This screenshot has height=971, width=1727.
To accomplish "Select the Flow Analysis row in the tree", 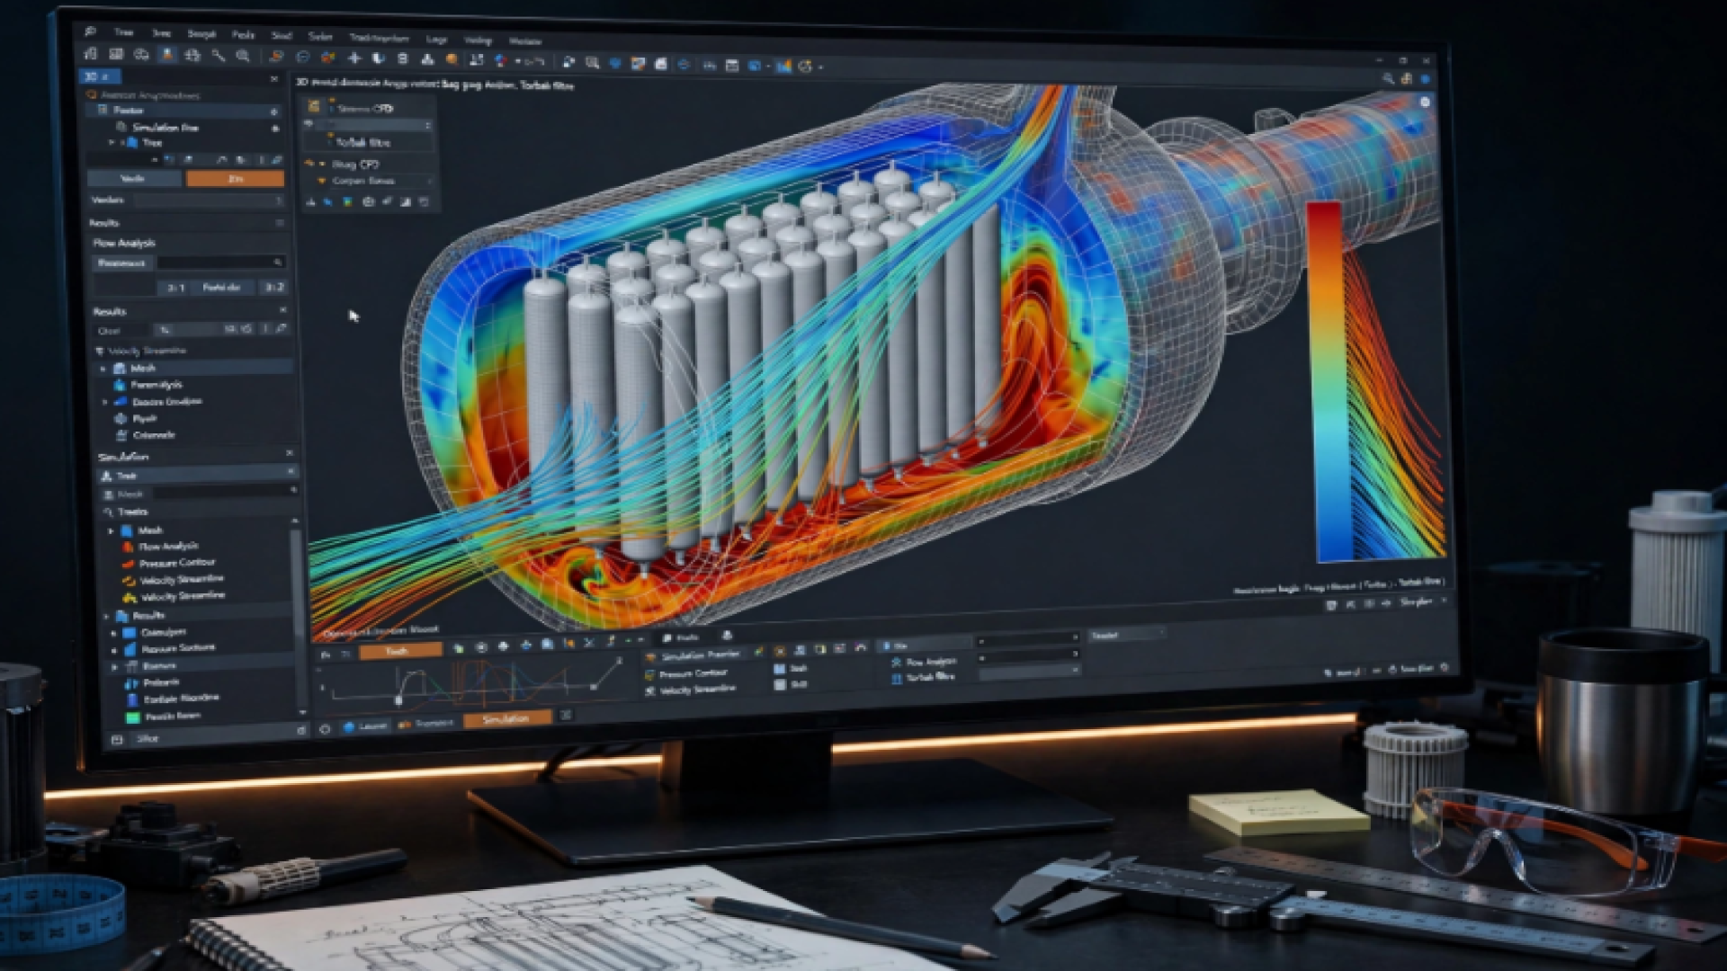I will tap(168, 547).
